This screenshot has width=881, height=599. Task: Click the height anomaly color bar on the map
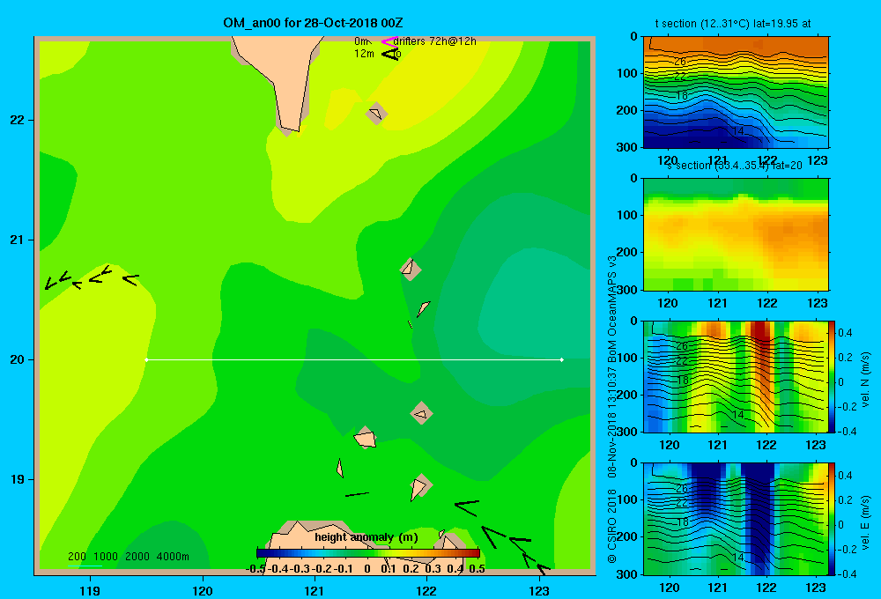click(368, 553)
